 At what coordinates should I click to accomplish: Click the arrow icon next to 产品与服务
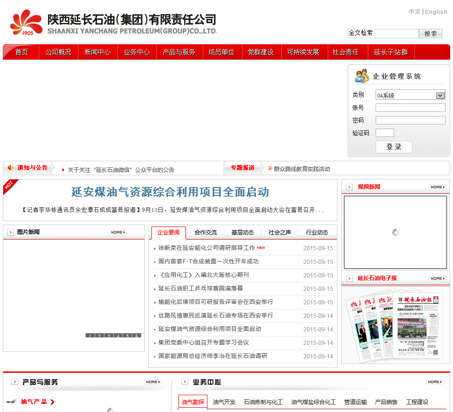pos(14,382)
